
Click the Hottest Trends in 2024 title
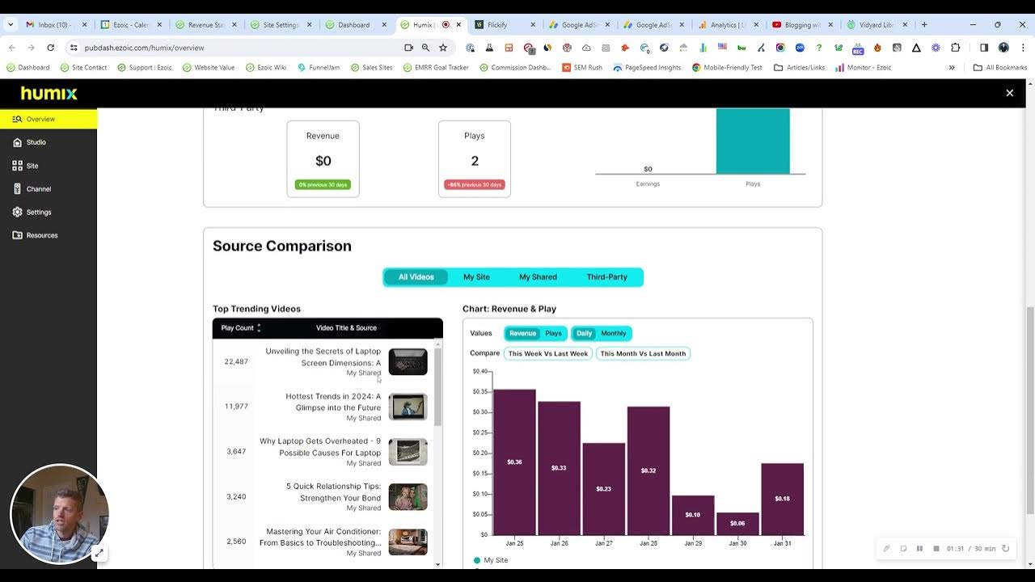(332, 402)
